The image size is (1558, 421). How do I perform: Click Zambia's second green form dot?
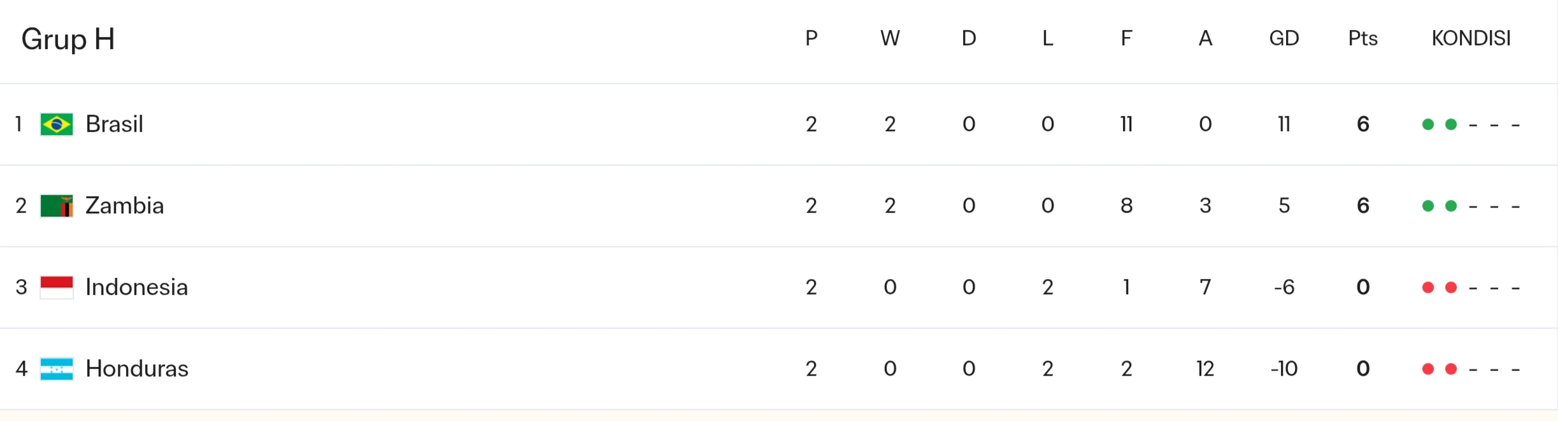(1451, 206)
